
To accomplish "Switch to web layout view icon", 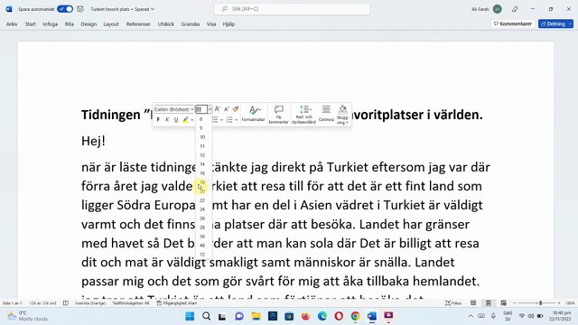I will pyautogui.click(x=504, y=303).
